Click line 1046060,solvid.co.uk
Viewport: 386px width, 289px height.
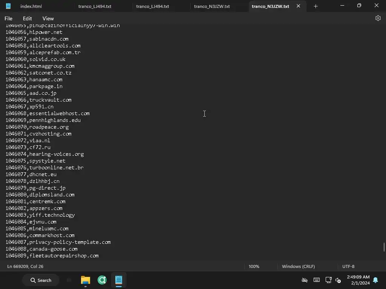(35, 59)
